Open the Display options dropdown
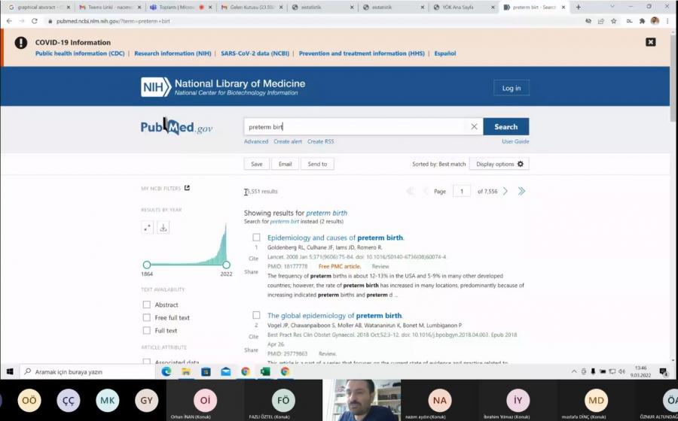The width and height of the screenshot is (678, 421). [499, 164]
